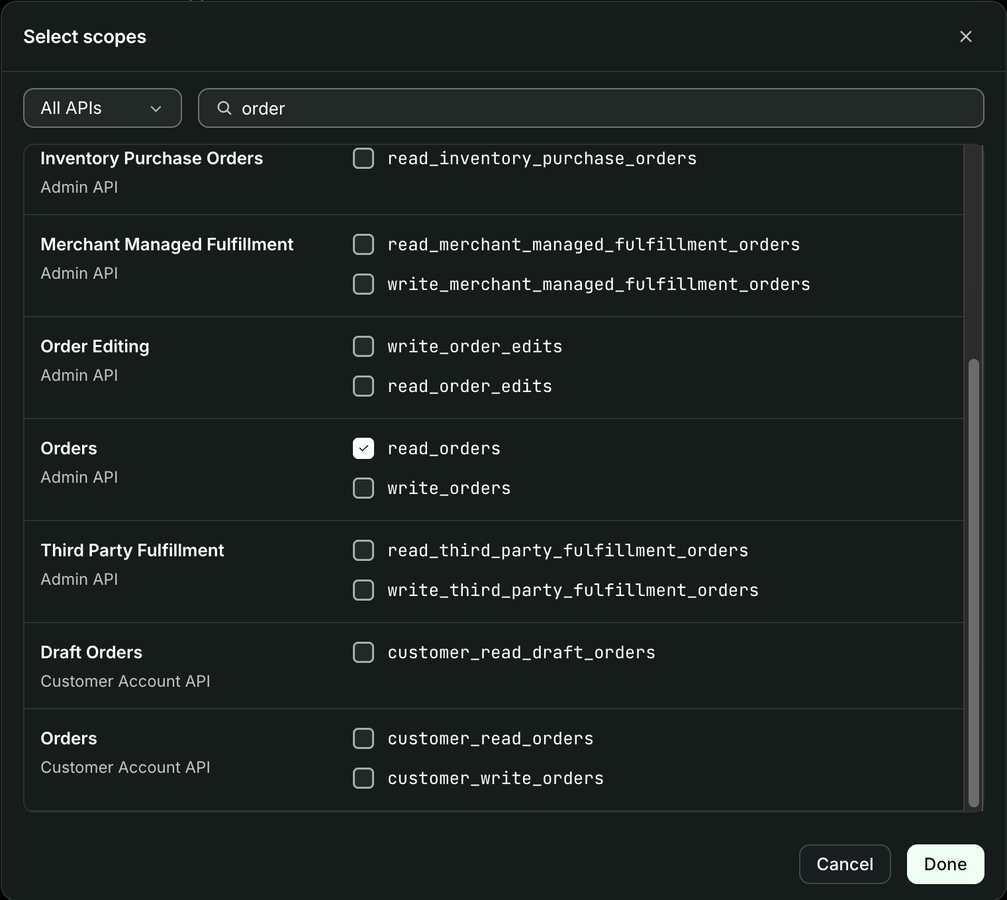Click the scopes list scrollbar thumb

click(973, 583)
